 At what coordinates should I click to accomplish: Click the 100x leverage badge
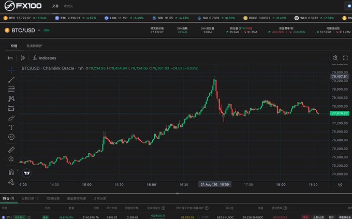pos(47,31)
